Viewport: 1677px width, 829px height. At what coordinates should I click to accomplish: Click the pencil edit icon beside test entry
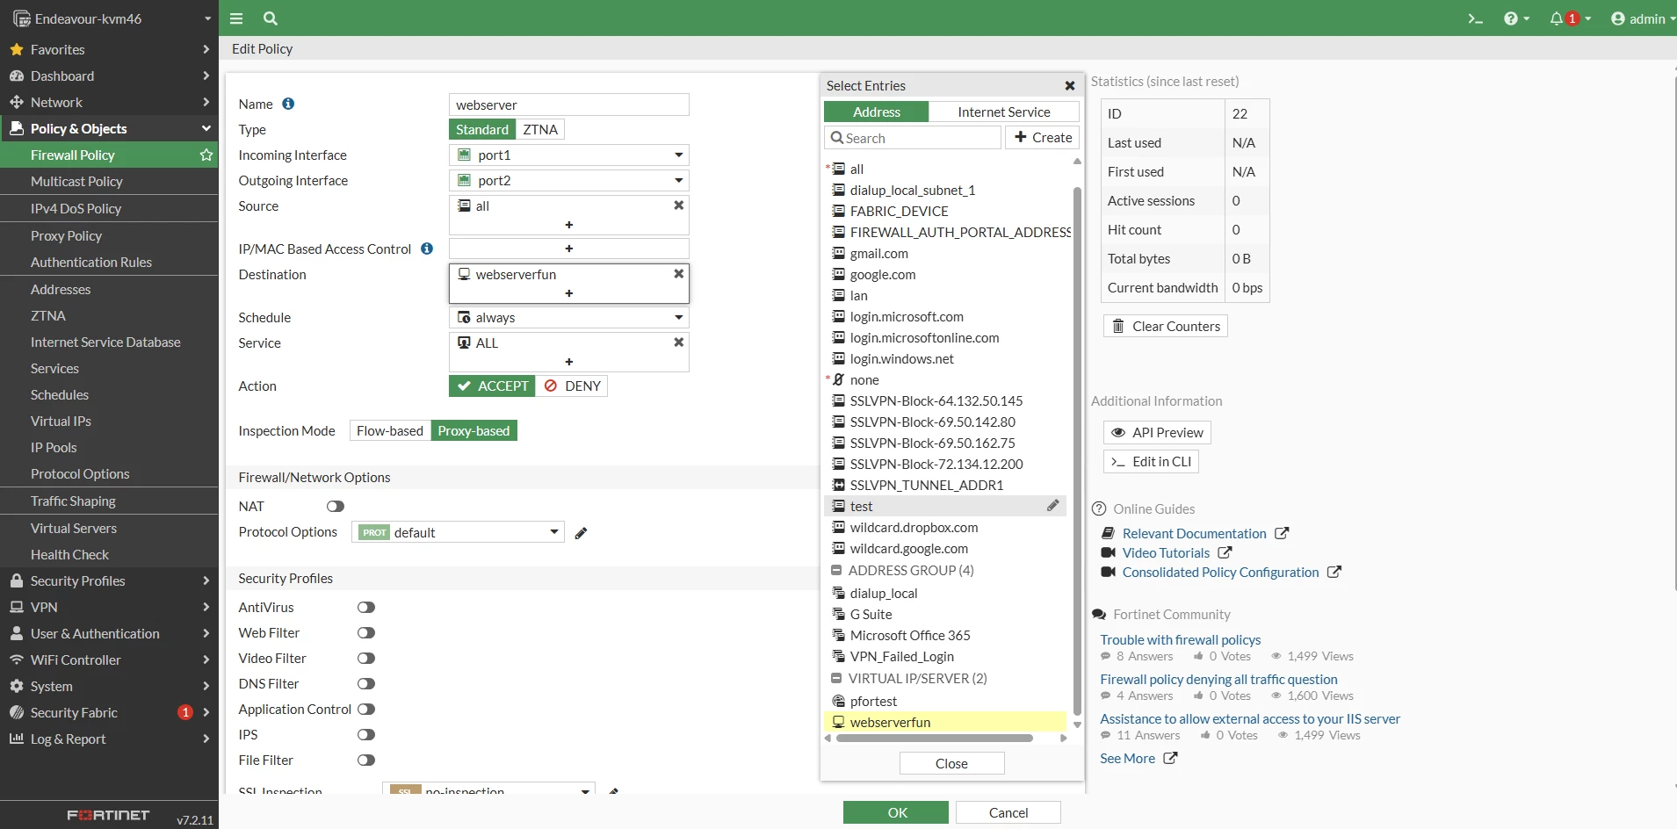click(1052, 506)
